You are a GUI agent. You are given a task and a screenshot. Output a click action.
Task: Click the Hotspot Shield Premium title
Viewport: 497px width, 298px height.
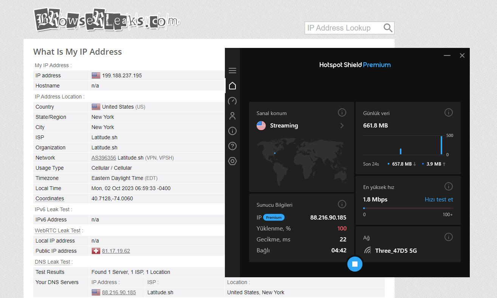355,65
